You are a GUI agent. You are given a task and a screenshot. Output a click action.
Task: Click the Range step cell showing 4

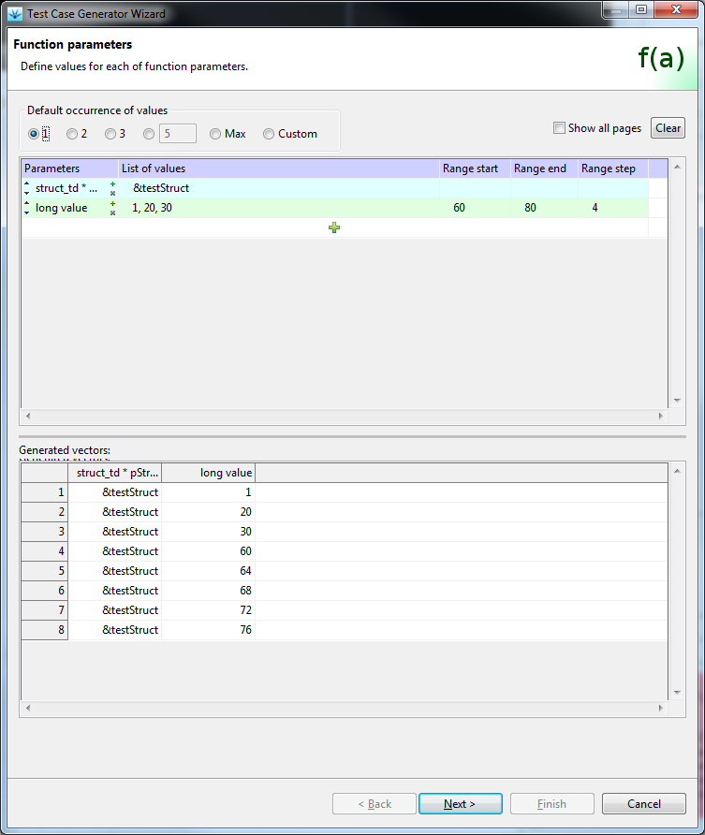(595, 208)
